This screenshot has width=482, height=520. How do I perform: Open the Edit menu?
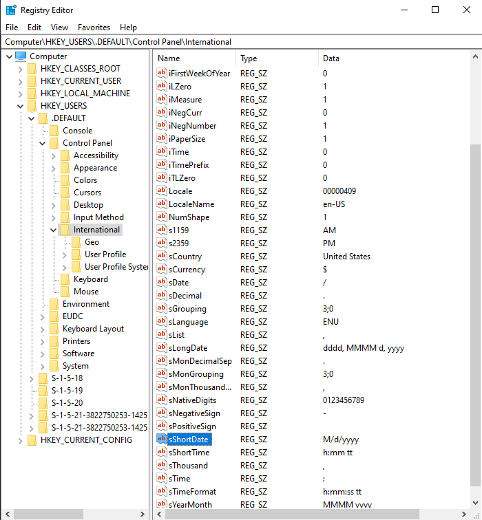[x=34, y=28]
